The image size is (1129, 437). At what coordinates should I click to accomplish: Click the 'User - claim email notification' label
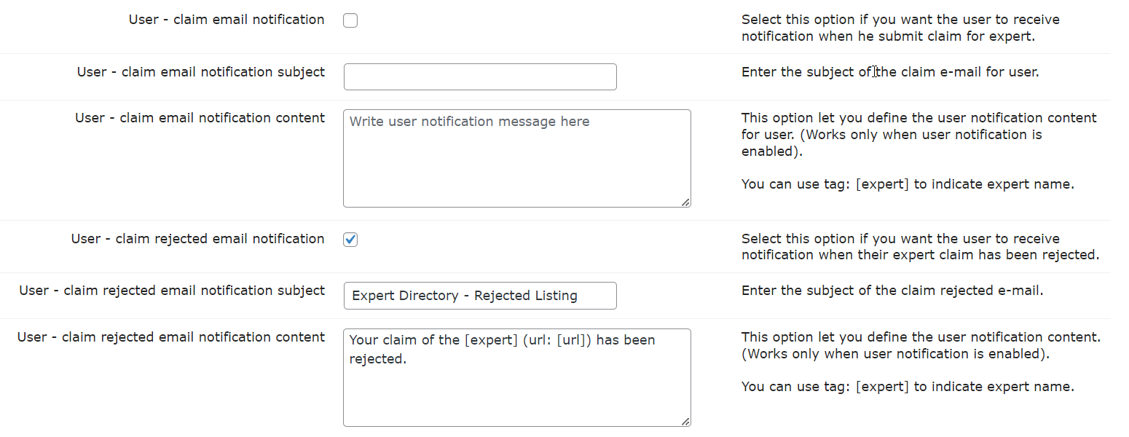(227, 20)
